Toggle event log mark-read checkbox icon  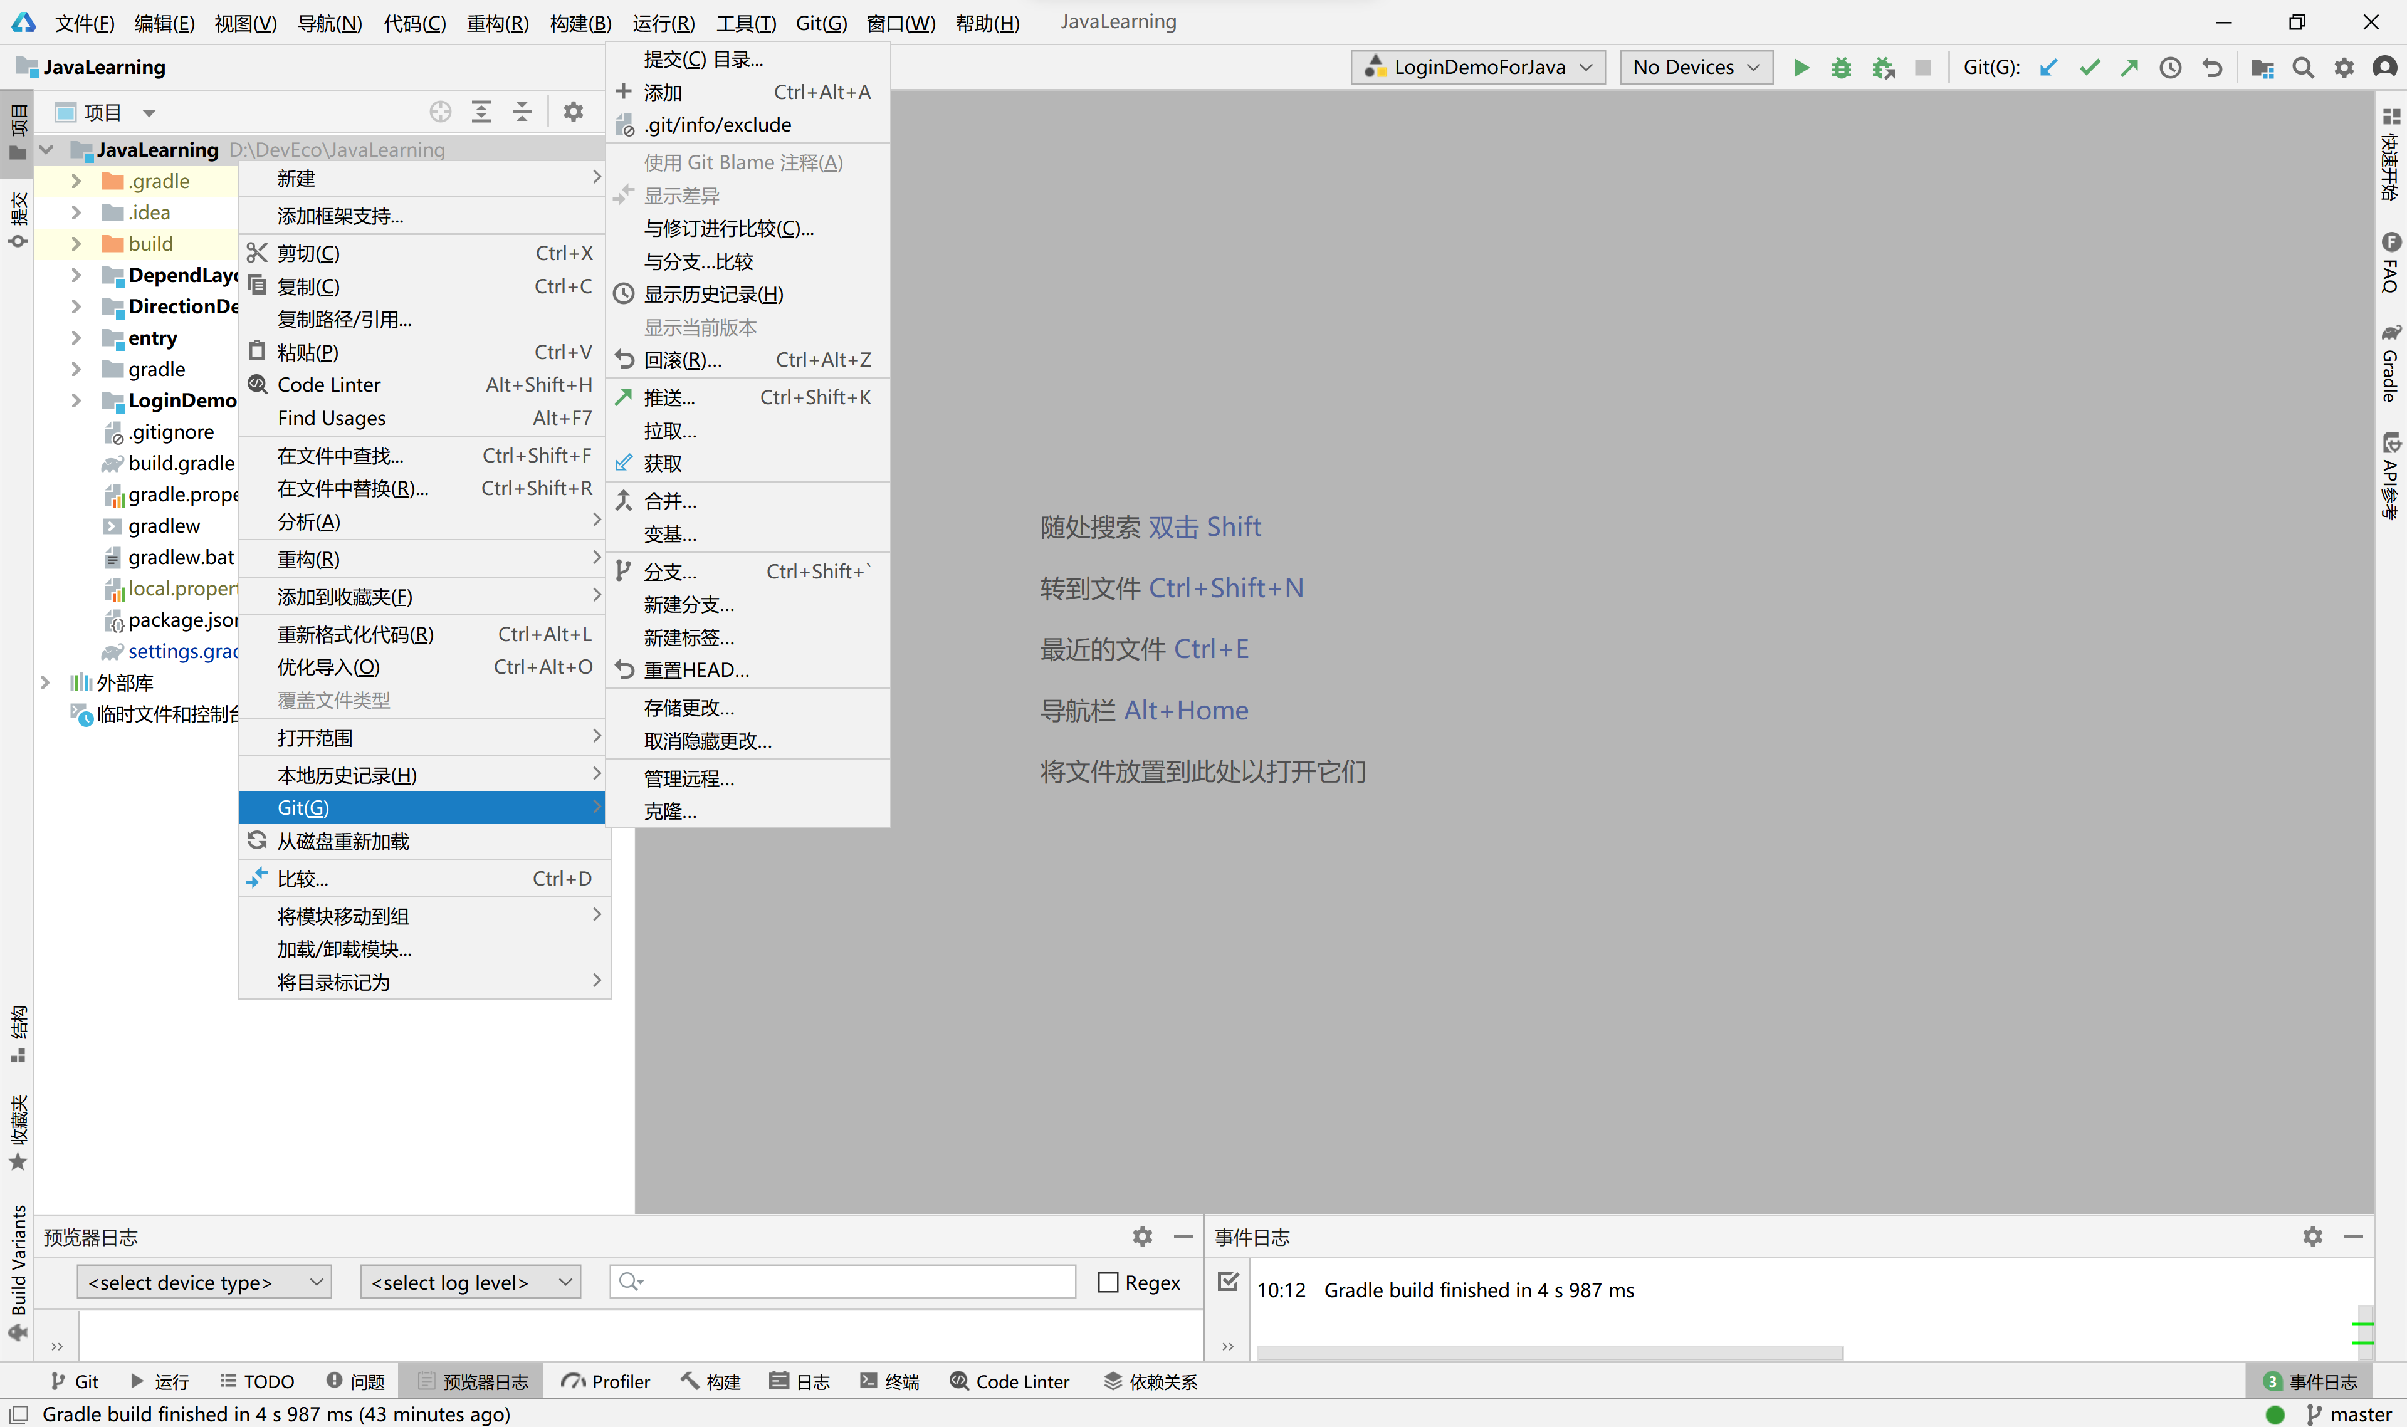1228,1282
